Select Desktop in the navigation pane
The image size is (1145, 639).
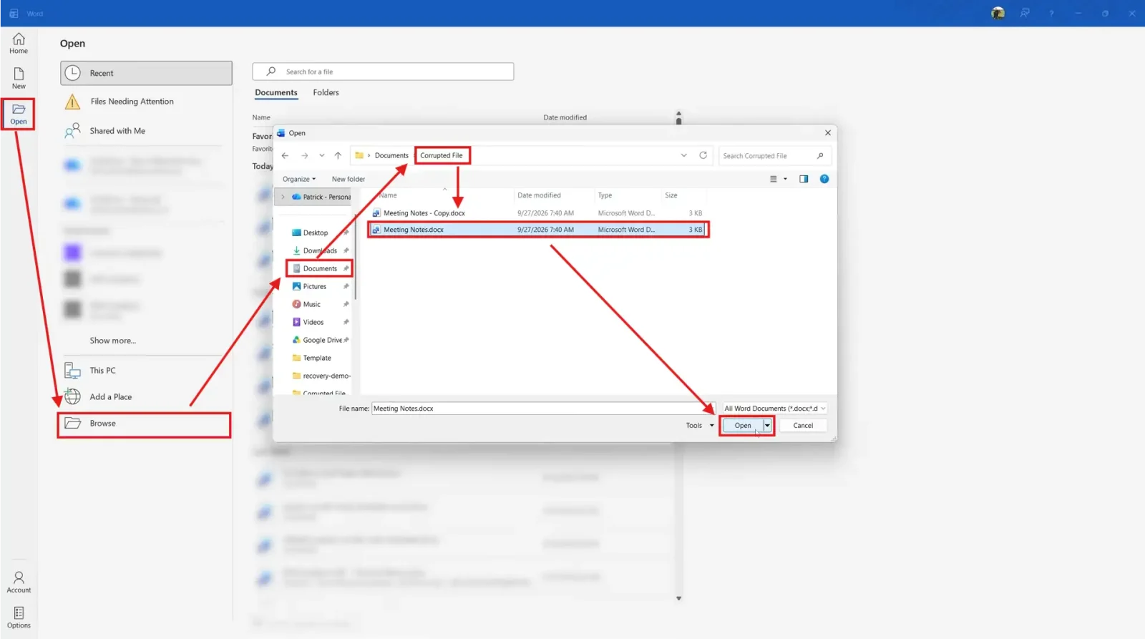point(315,233)
